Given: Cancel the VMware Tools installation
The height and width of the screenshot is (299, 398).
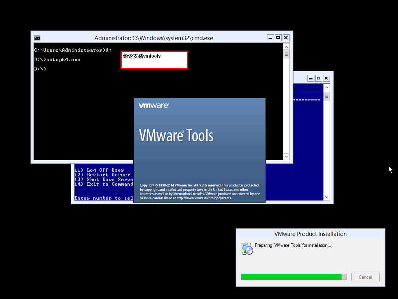Looking at the screenshot, I should point(365,277).
